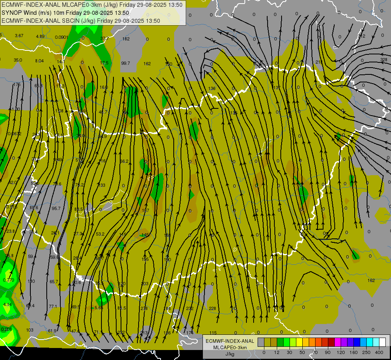This screenshot has height=360, width=391.
Task: Click the map value 8.04
Action: 40,61
